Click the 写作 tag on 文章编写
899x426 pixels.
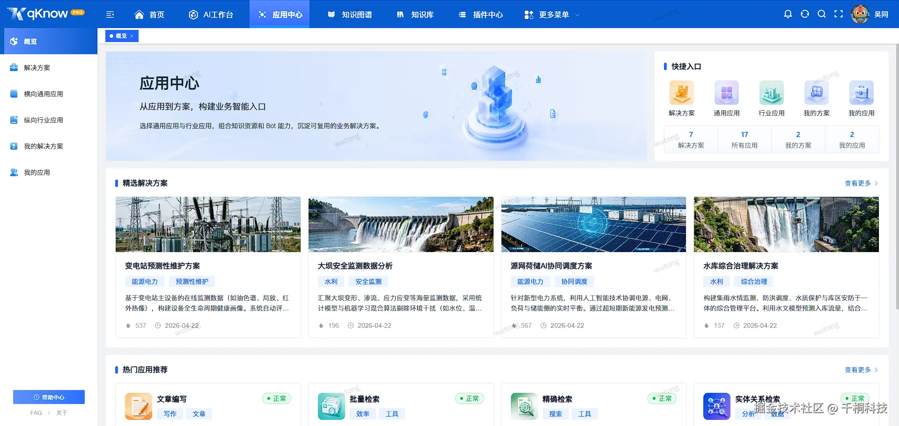pyautogui.click(x=170, y=414)
